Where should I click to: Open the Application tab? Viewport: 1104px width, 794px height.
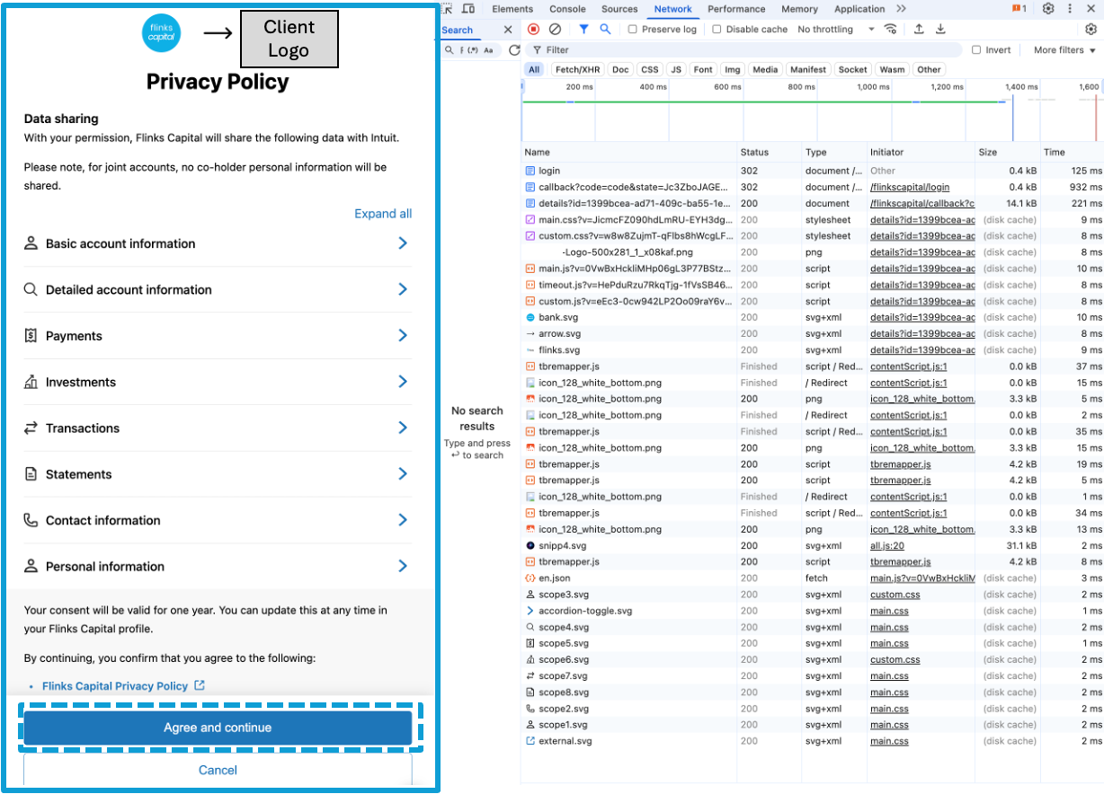point(859,9)
